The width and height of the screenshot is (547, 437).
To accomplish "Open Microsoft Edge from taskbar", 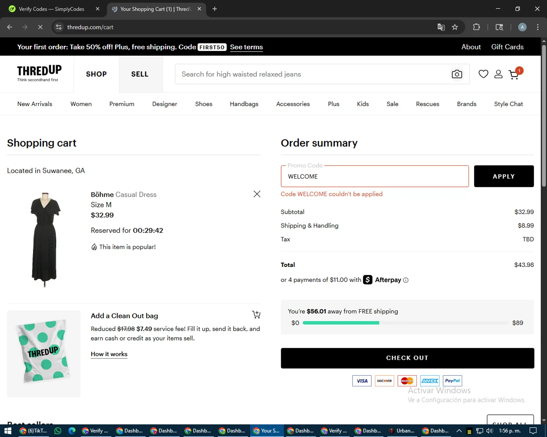I will 72,431.
